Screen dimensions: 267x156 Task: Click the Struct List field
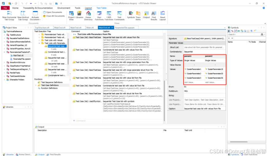click(204, 47)
